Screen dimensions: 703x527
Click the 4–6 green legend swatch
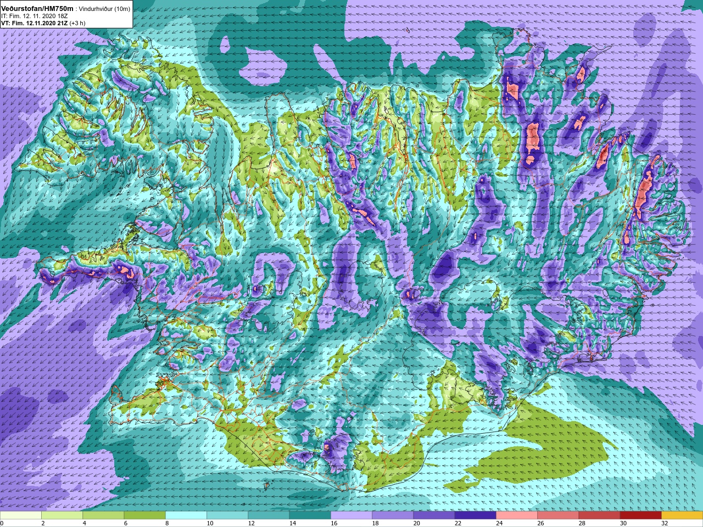pyautogui.click(x=103, y=515)
